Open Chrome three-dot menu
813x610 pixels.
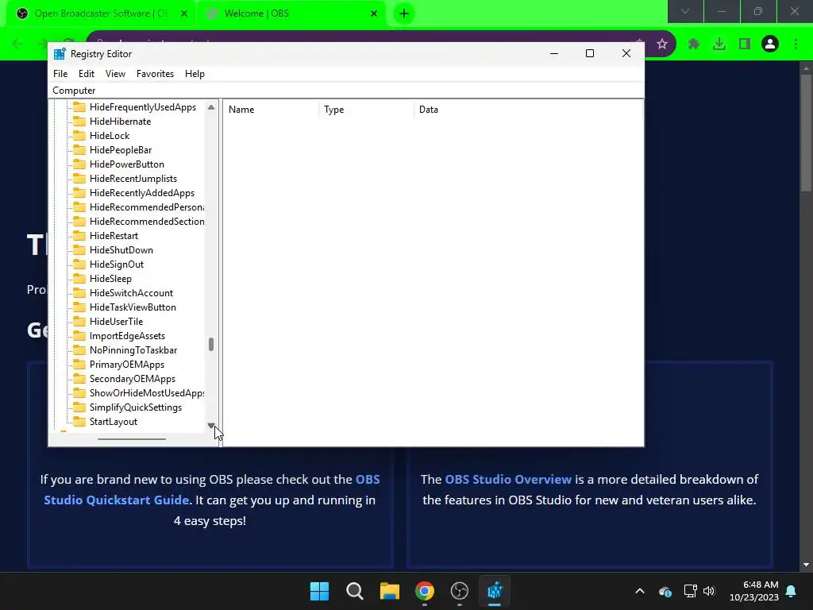point(796,44)
